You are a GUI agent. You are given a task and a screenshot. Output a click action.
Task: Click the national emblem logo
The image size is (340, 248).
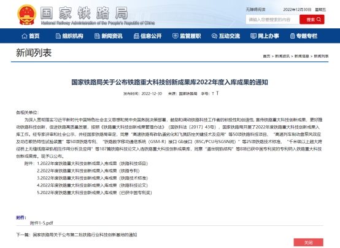click(26, 15)
